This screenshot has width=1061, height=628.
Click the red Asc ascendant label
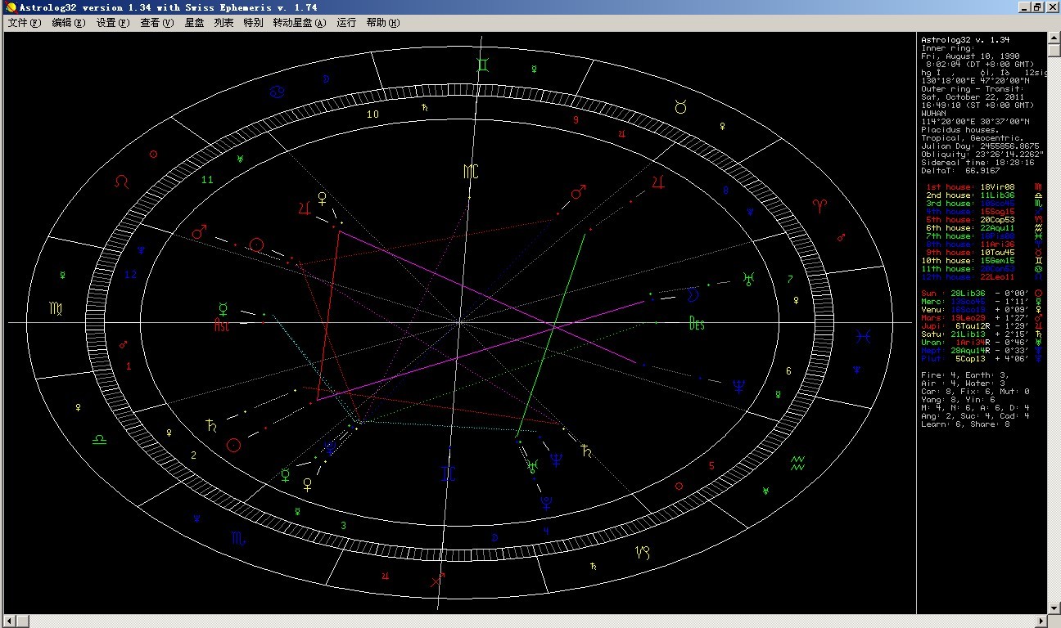click(222, 325)
